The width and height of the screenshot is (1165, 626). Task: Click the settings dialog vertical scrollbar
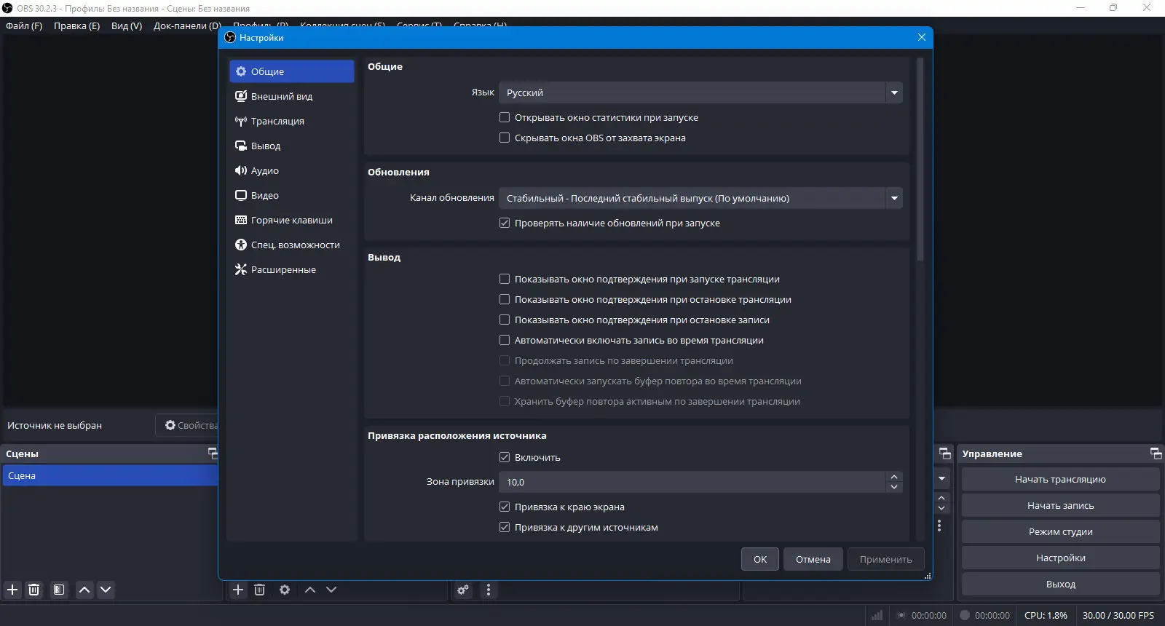click(920, 159)
